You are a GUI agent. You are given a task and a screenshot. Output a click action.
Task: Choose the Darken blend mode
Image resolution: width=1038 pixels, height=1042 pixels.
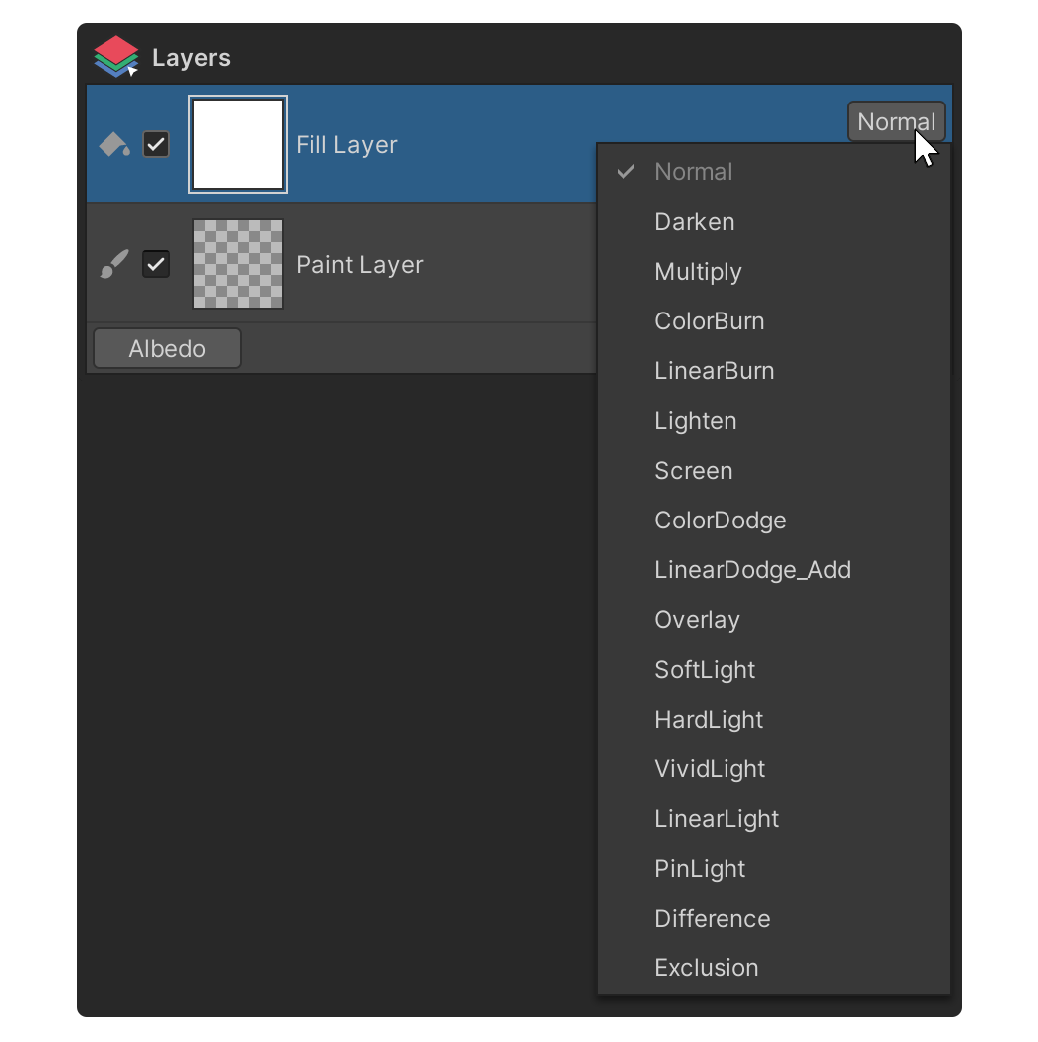click(774, 222)
